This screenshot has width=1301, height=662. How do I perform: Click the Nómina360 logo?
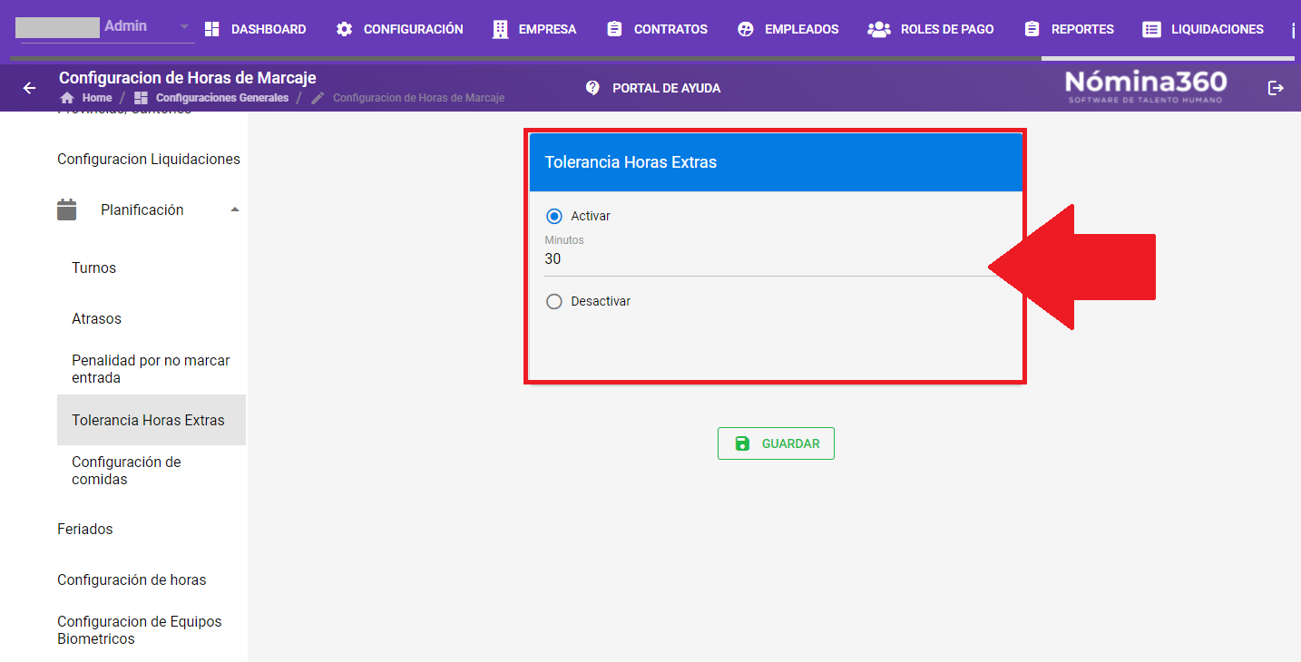click(x=1146, y=86)
